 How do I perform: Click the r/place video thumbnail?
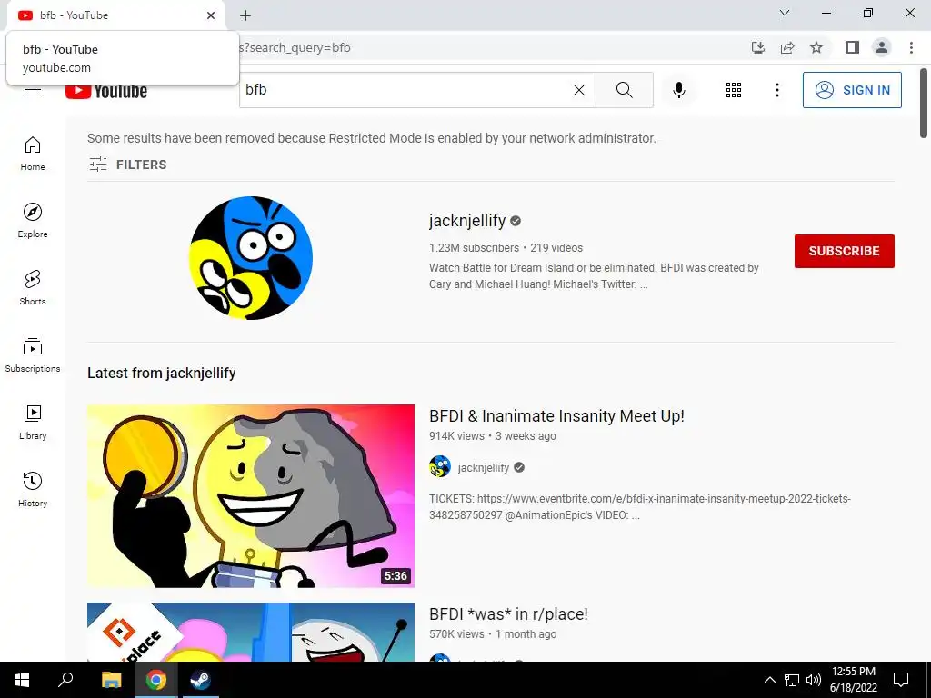pos(251,633)
